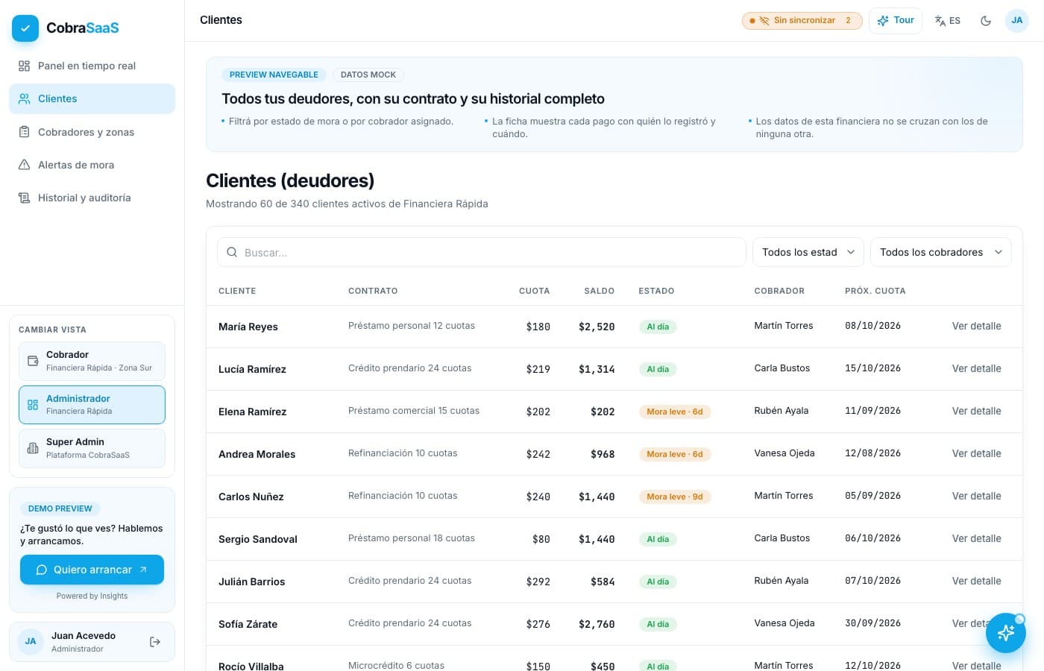Click the Quiero arrancar button
The height and width of the screenshot is (671, 1044).
[x=92, y=570]
